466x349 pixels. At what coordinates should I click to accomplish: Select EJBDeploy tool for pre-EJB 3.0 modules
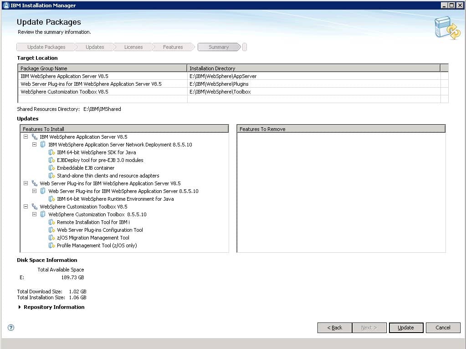click(x=100, y=160)
